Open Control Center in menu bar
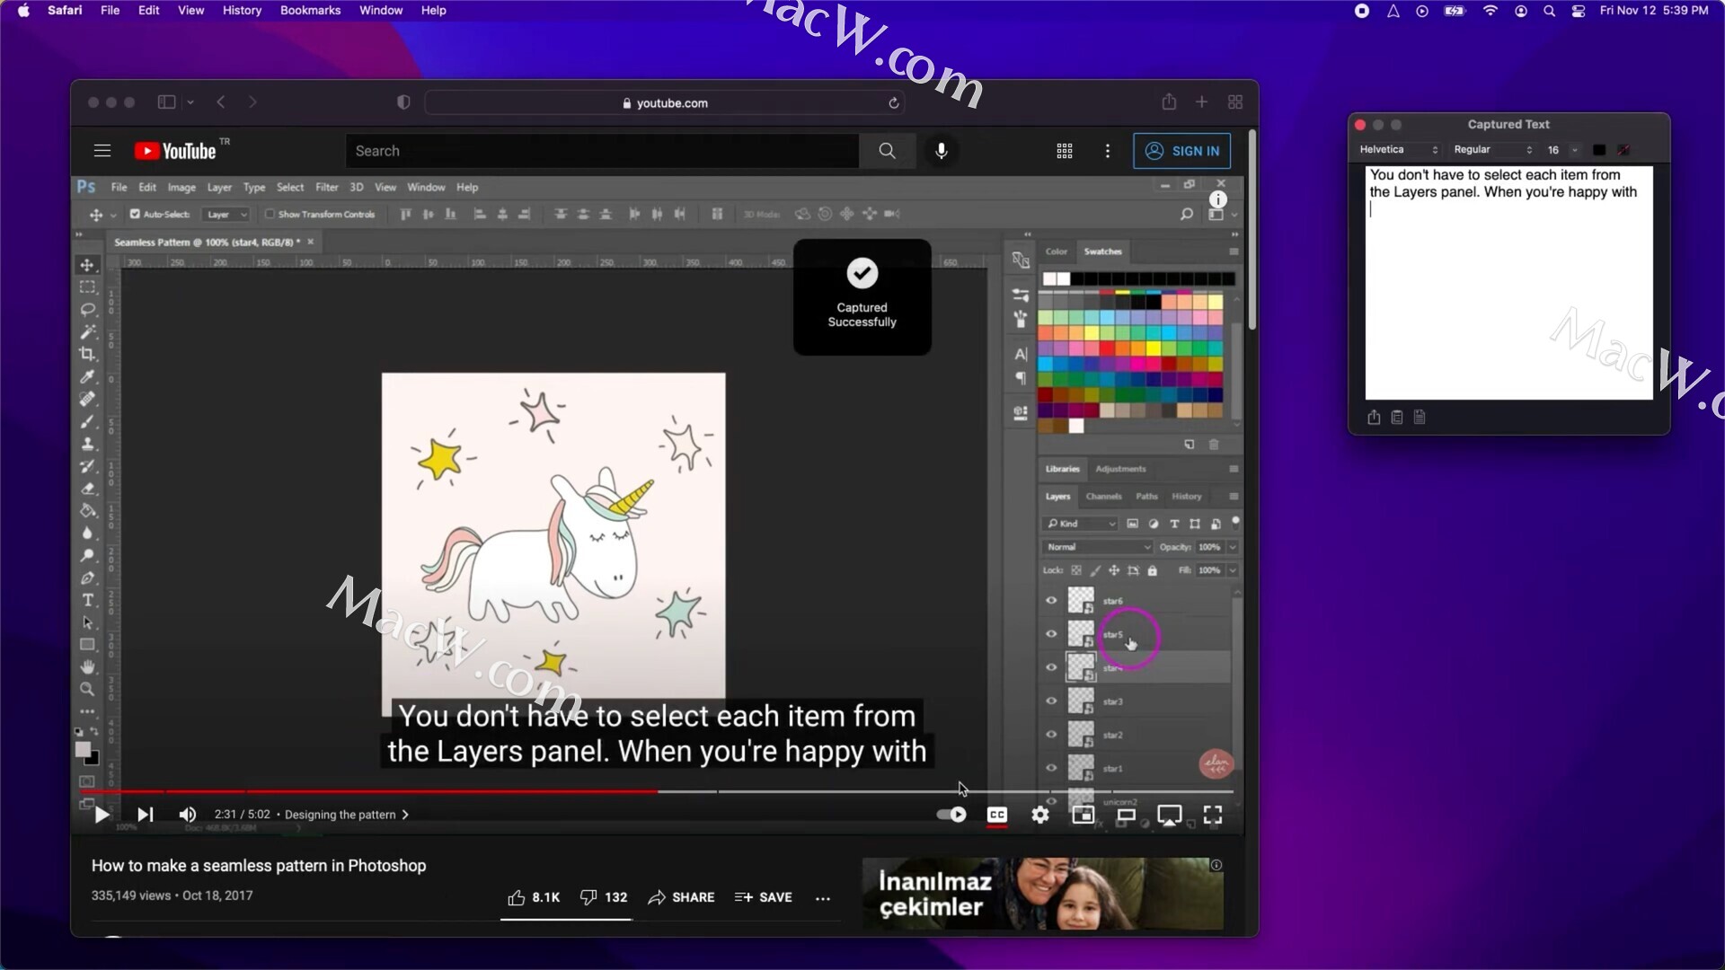 tap(1578, 11)
